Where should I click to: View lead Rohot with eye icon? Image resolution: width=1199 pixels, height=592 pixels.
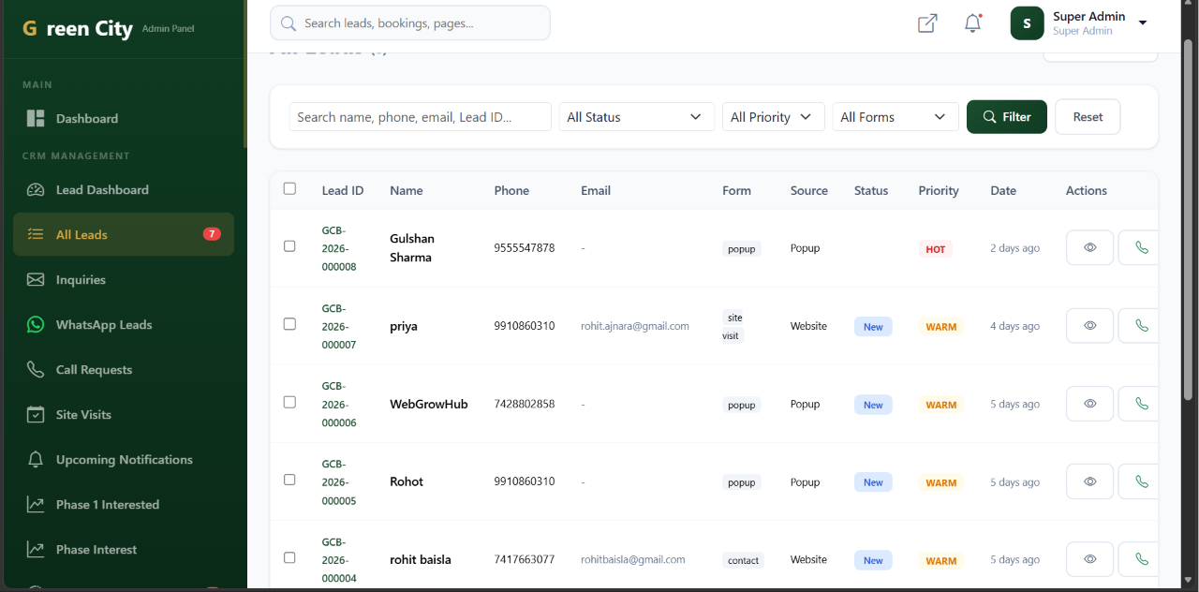coord(1089,481)
